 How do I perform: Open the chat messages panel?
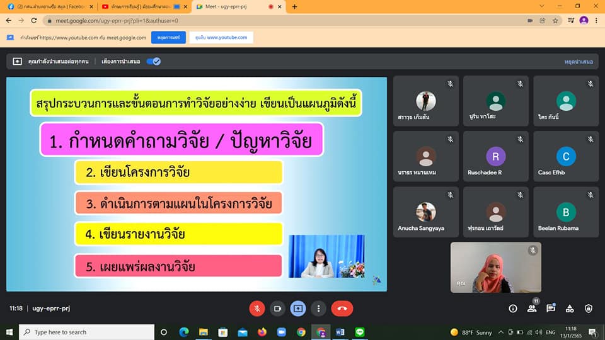tap(551, 309)
